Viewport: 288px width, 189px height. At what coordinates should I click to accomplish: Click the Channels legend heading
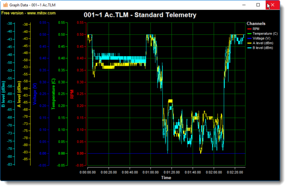pyautogui.click(x=256, y=23)
